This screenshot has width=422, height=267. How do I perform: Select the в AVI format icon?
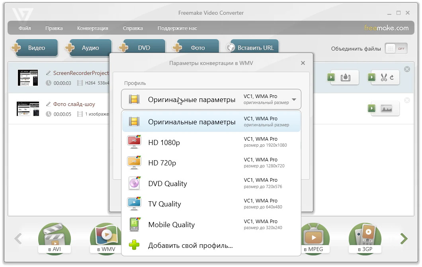(x=54, y=238)
